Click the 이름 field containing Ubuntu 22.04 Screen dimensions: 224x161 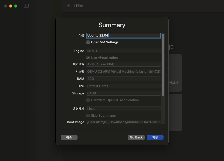tap(123, 36)
